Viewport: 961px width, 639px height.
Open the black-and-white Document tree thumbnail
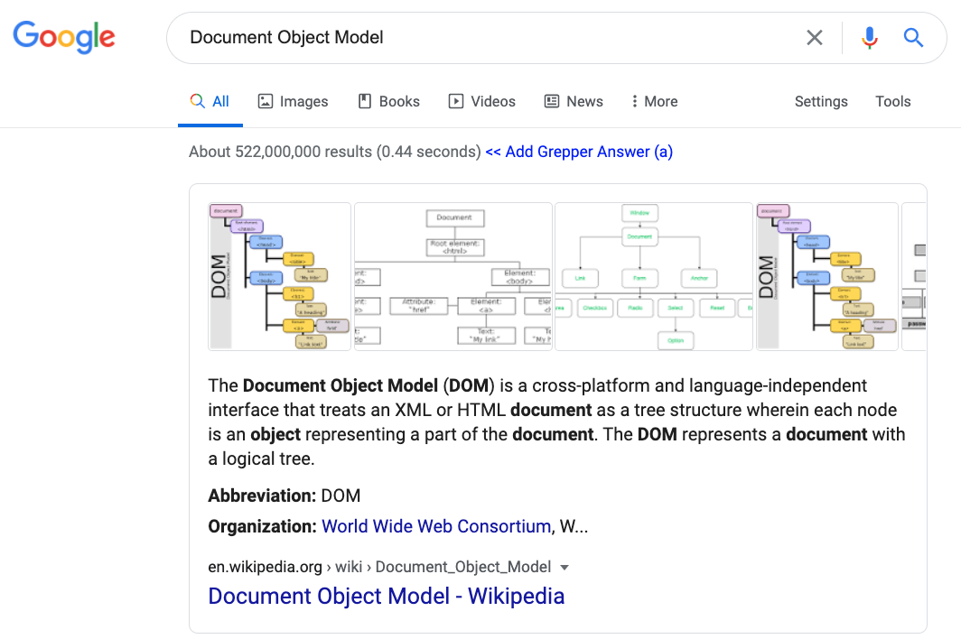(453, 276)
